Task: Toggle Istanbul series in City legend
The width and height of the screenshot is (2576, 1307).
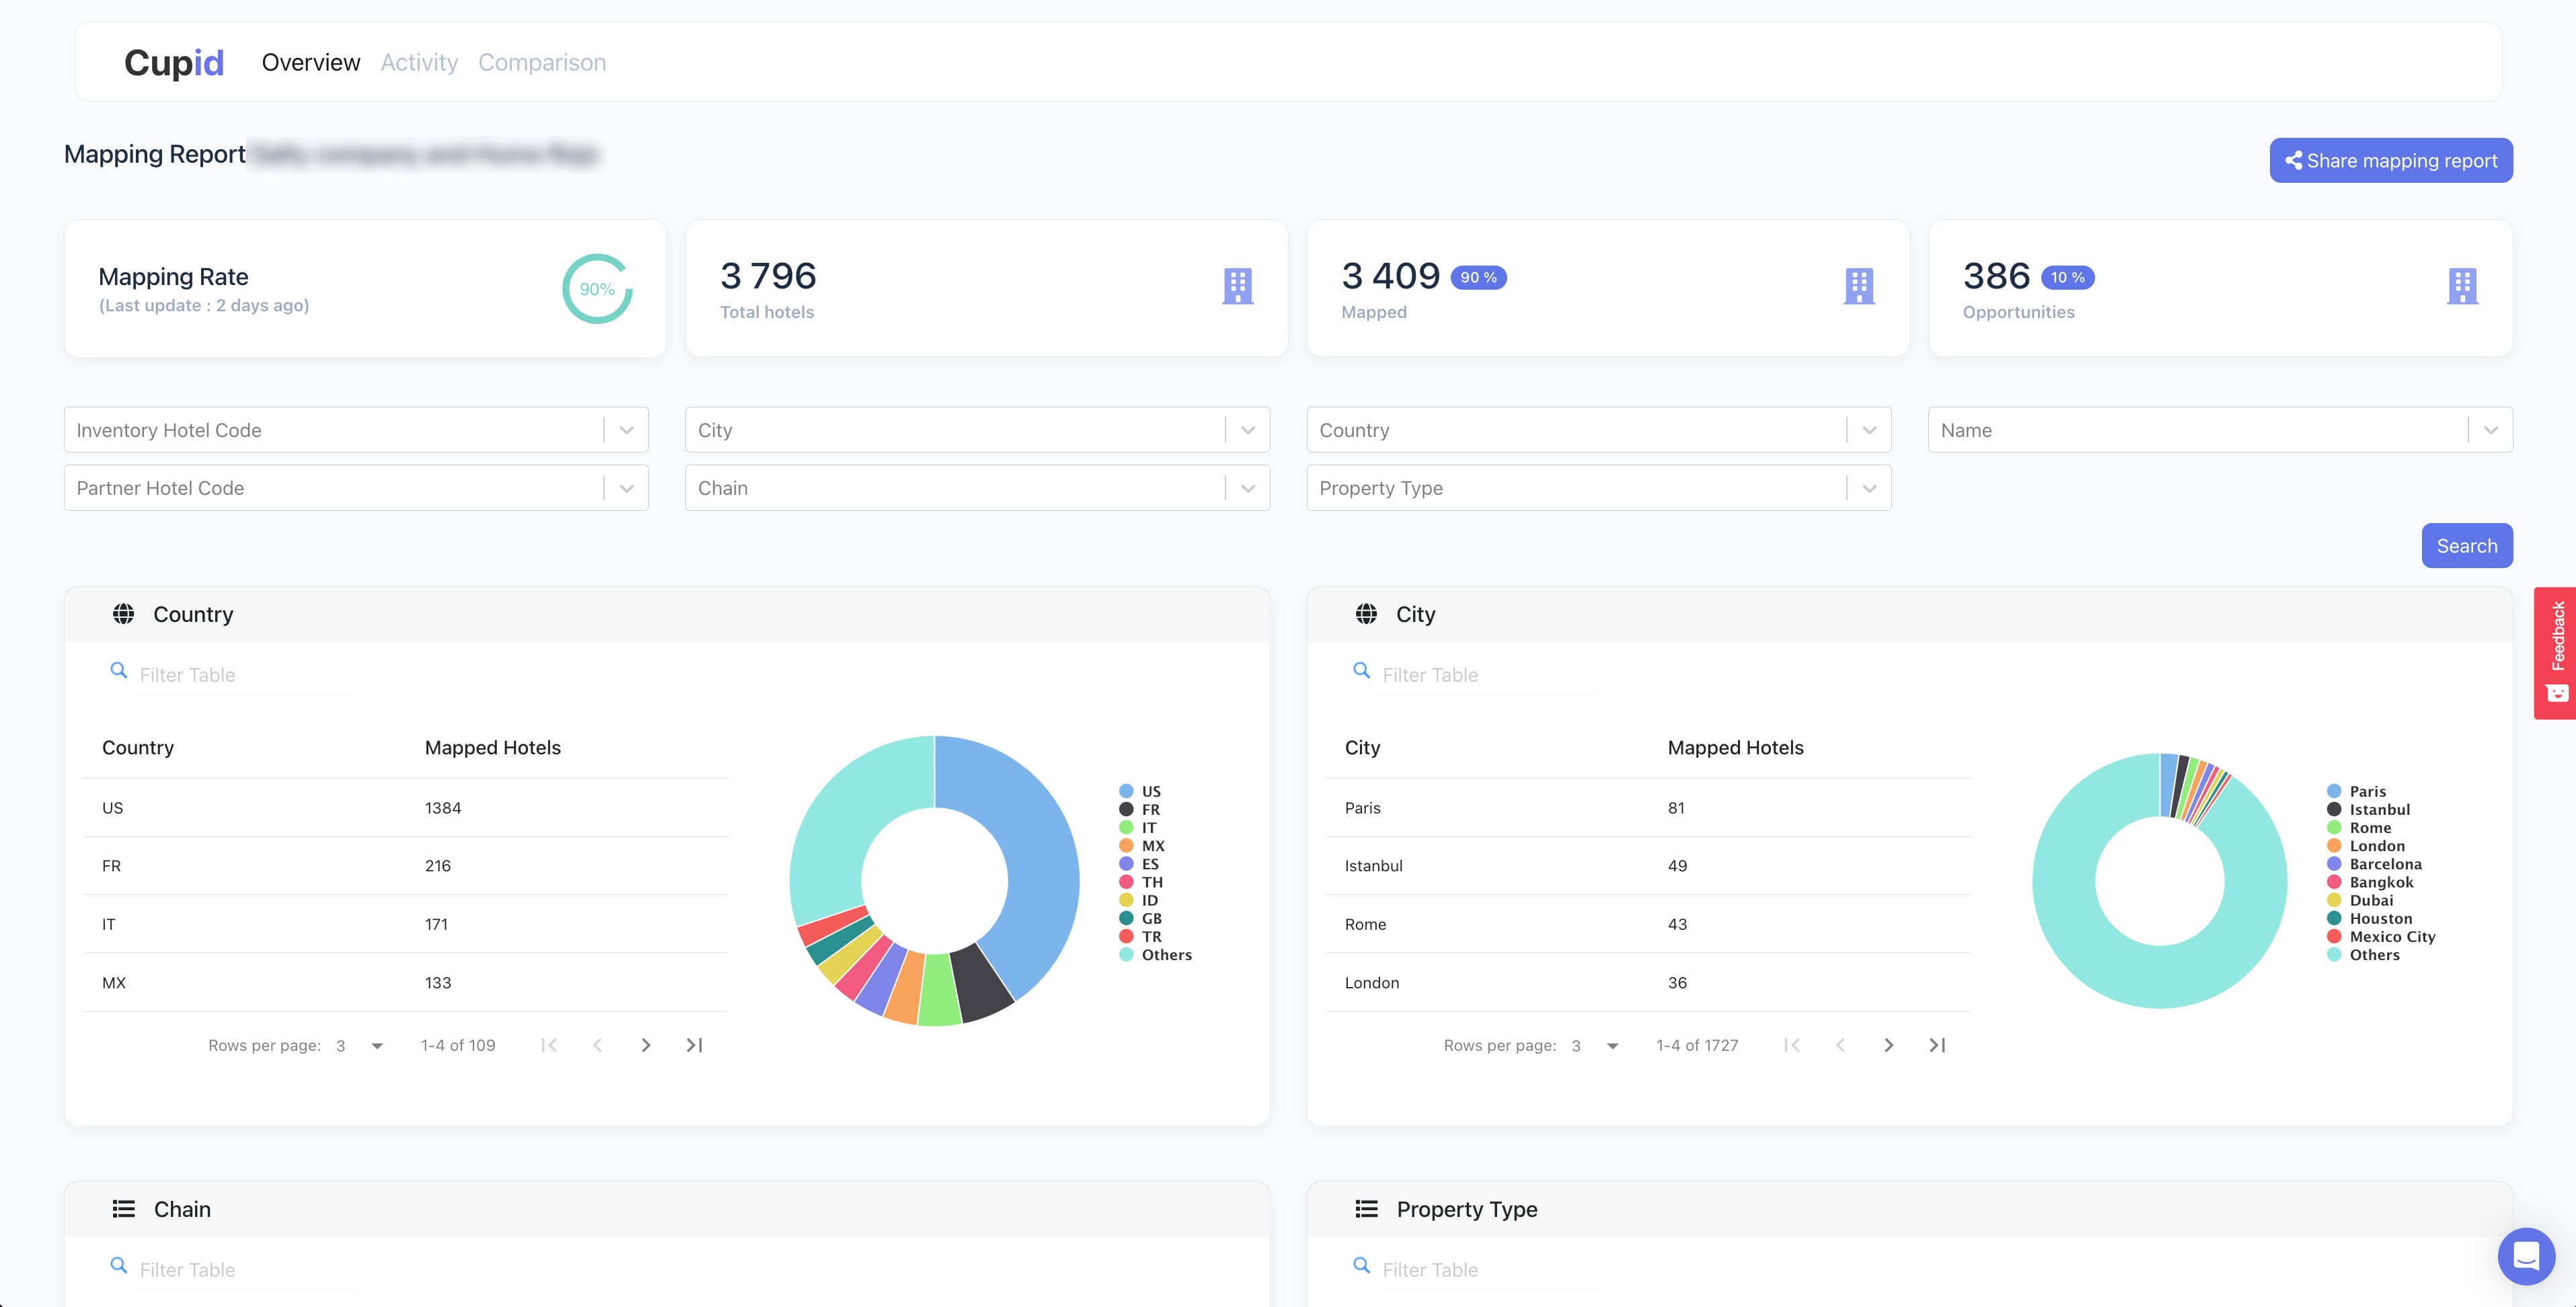Action: 2378,809
